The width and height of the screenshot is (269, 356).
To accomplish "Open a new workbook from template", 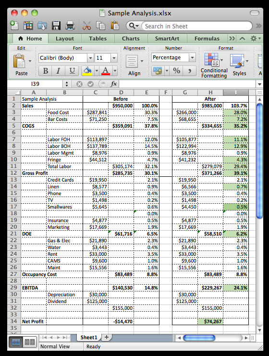I will pos(28,26).
